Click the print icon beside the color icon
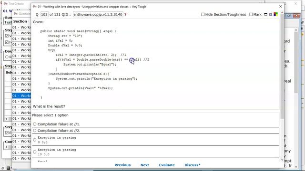Image resolution: width=305 pixels, height=171 pixels. [270, 14]
